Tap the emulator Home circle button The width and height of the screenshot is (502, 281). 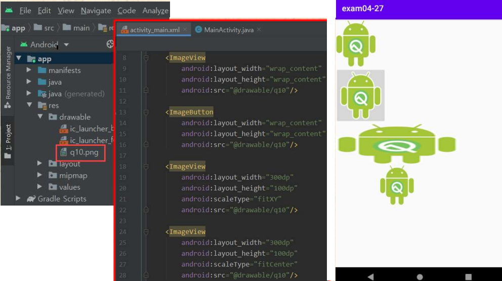pyautogui.click(x=420, y=277)
